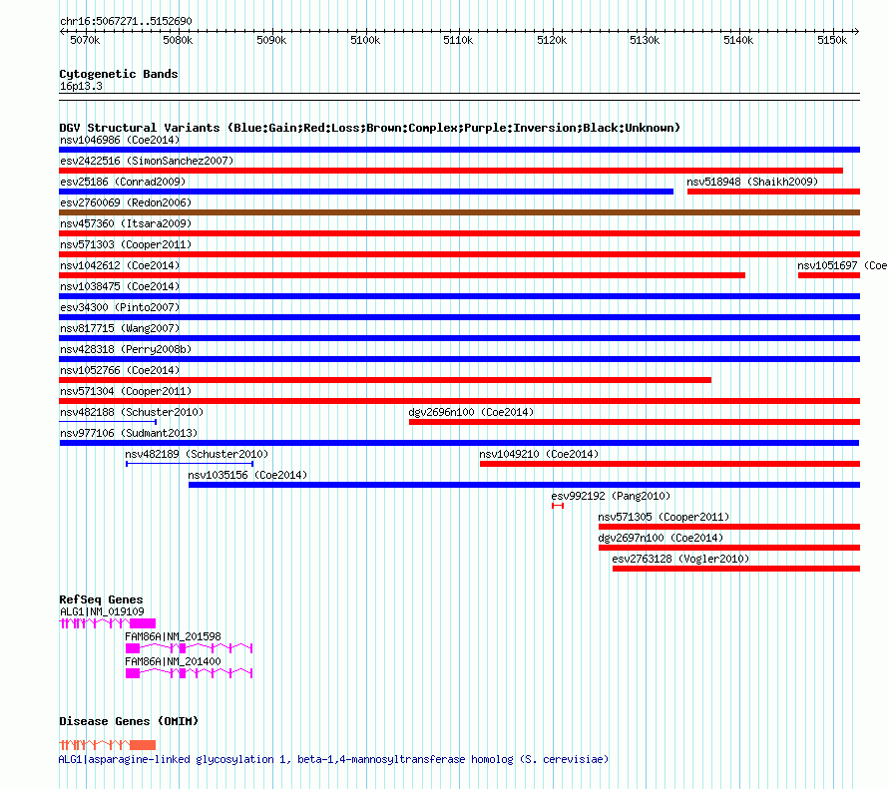
Task: Click the nsv428318 (Perry2008b) label
Action: click(126, 349)
